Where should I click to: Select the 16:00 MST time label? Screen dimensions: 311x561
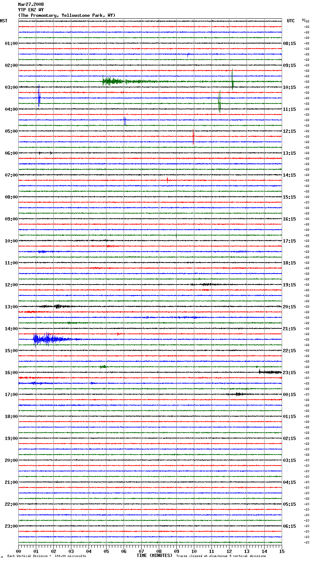coord(11,373)
